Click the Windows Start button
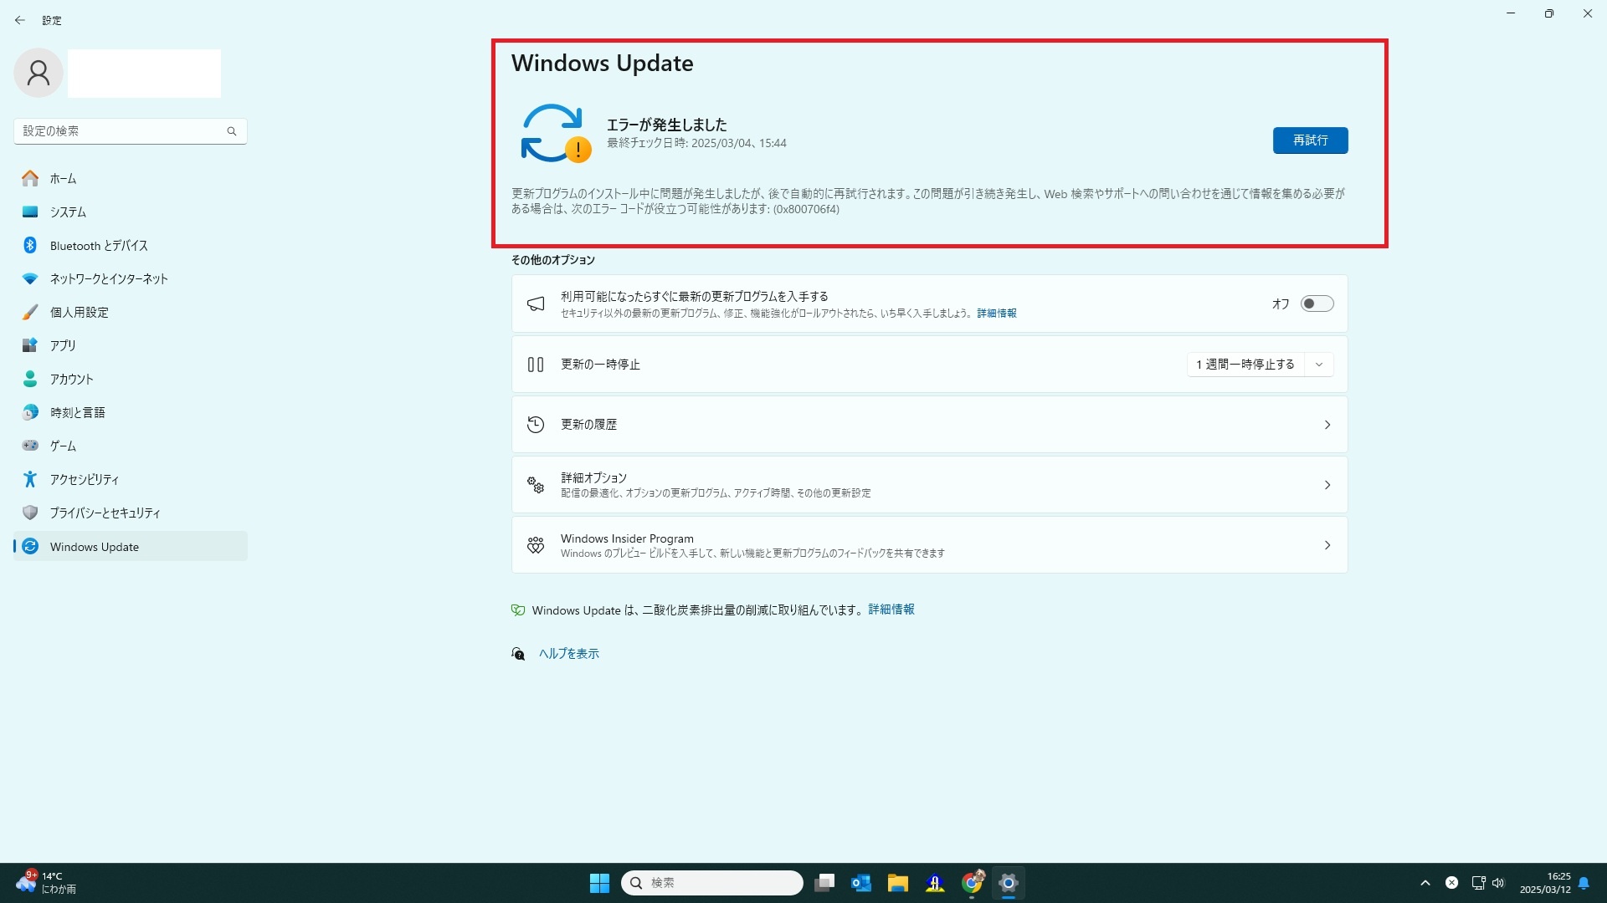Image resolution: width=1607 pixels, height=903 pixels. point(599,883)
